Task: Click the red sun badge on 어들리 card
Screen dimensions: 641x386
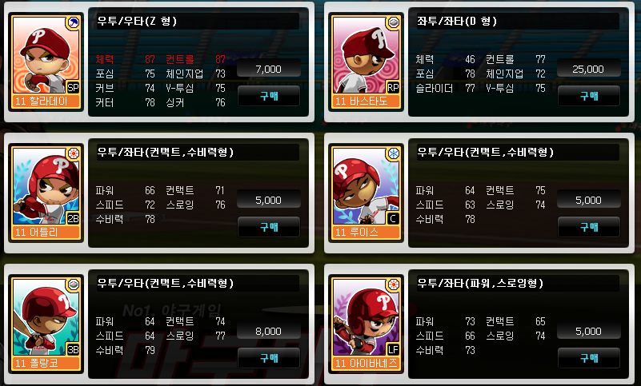Action: click(x=74, y=153)
